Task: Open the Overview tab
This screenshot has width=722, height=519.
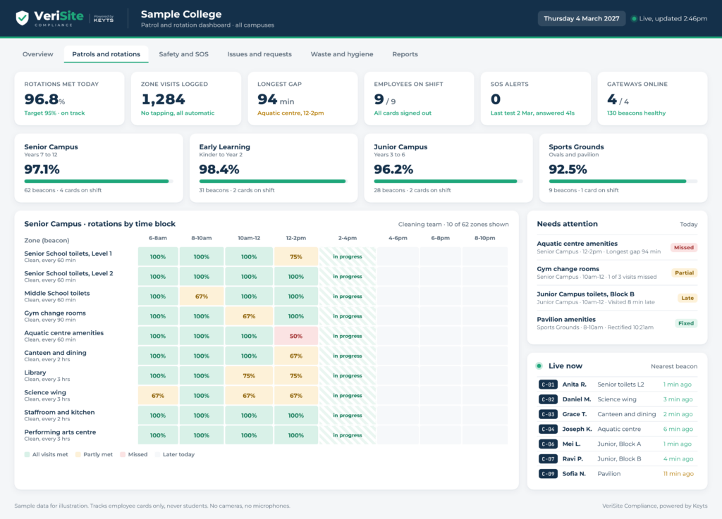Action: 38,54
